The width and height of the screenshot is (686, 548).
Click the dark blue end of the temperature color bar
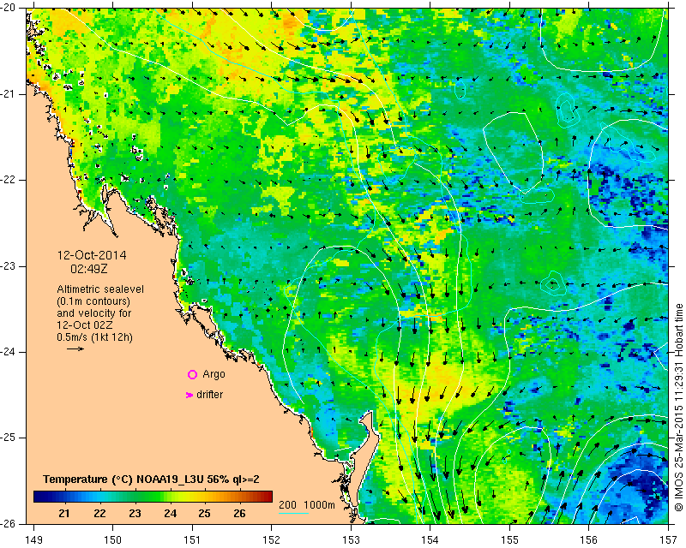click(x=37, y=496)
